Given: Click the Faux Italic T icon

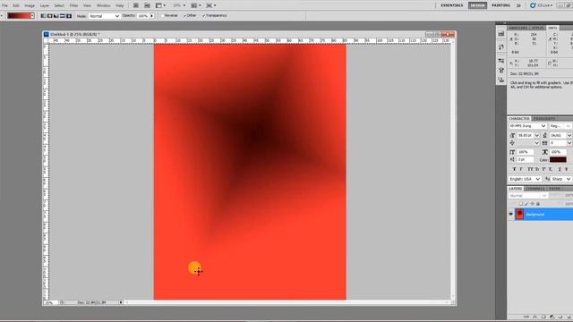Looking at the screenshot, I should pos(521,169).
